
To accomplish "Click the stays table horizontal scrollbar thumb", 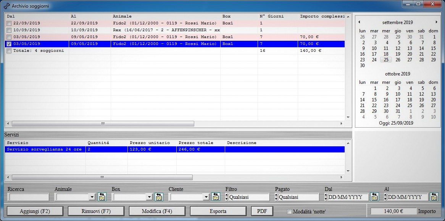I will tap(103, 124).
